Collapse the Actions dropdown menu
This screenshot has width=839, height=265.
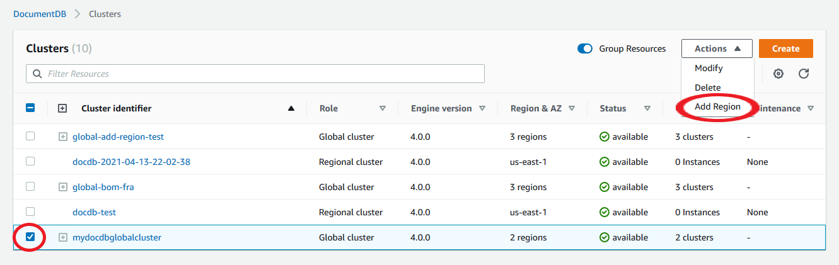[x=717, y=48]
